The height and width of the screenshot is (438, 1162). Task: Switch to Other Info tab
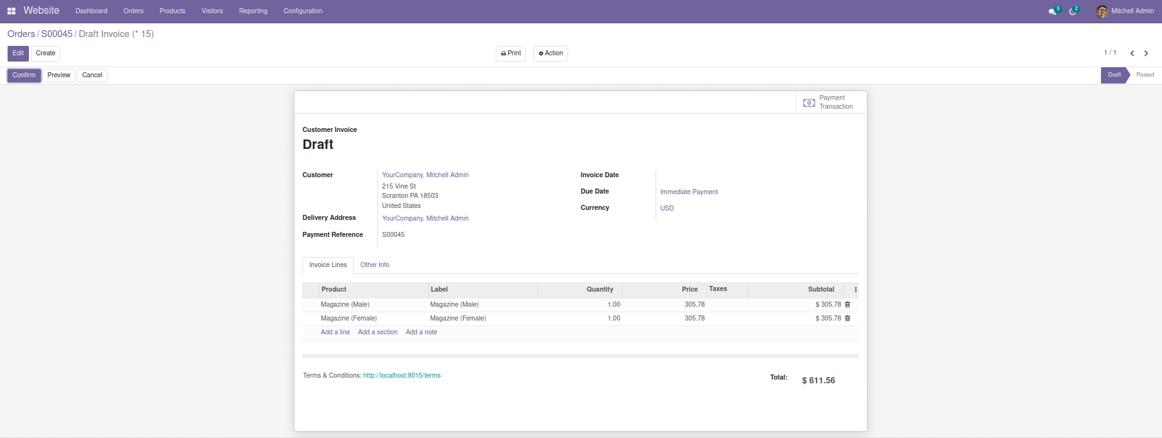click(x=375, y=265)
